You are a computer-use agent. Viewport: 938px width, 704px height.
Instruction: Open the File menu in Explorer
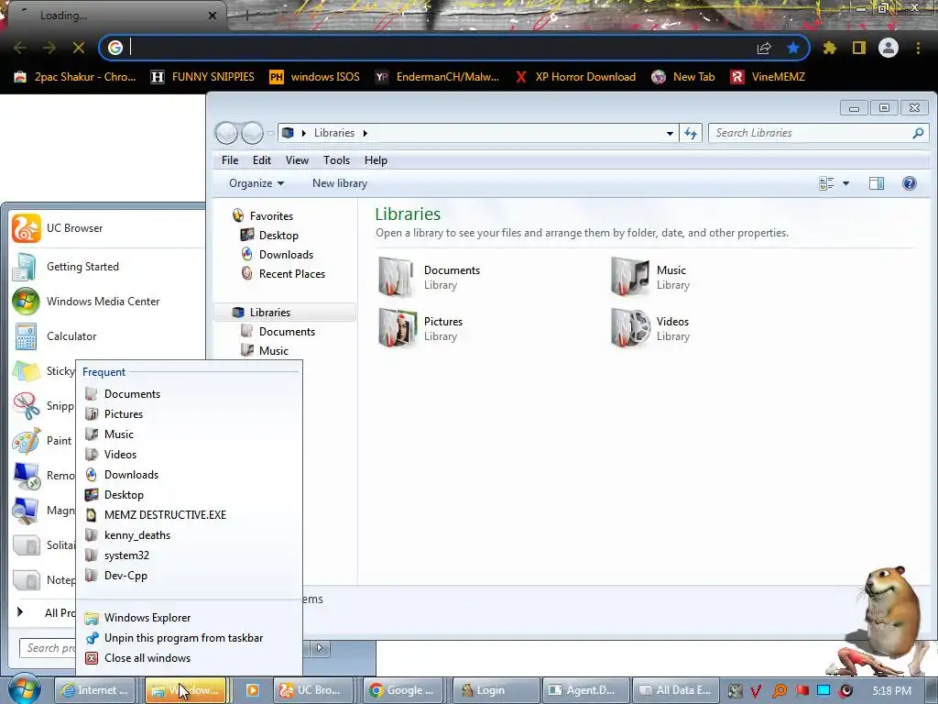(230, 160)
